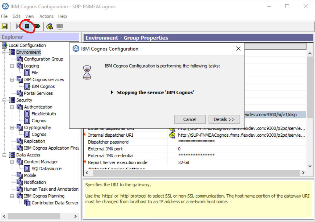This screenshot has width=315, height=222.
Task: Click the SQLDatasource item icon
Action: coord(27,169)
